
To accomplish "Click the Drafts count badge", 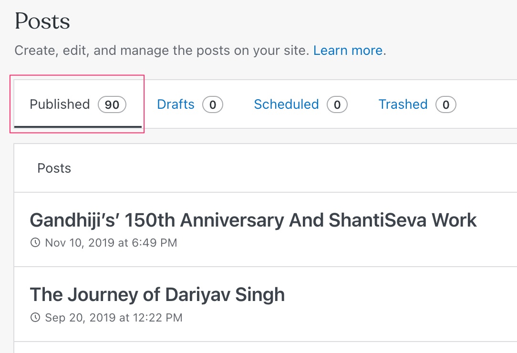I will pos(213,104).
